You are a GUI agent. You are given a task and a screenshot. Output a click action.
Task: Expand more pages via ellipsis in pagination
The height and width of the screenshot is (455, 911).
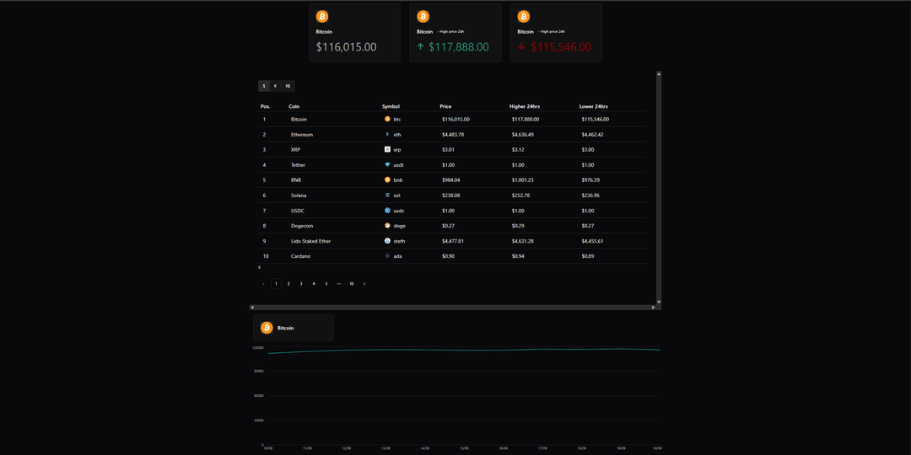click(338, 284)
